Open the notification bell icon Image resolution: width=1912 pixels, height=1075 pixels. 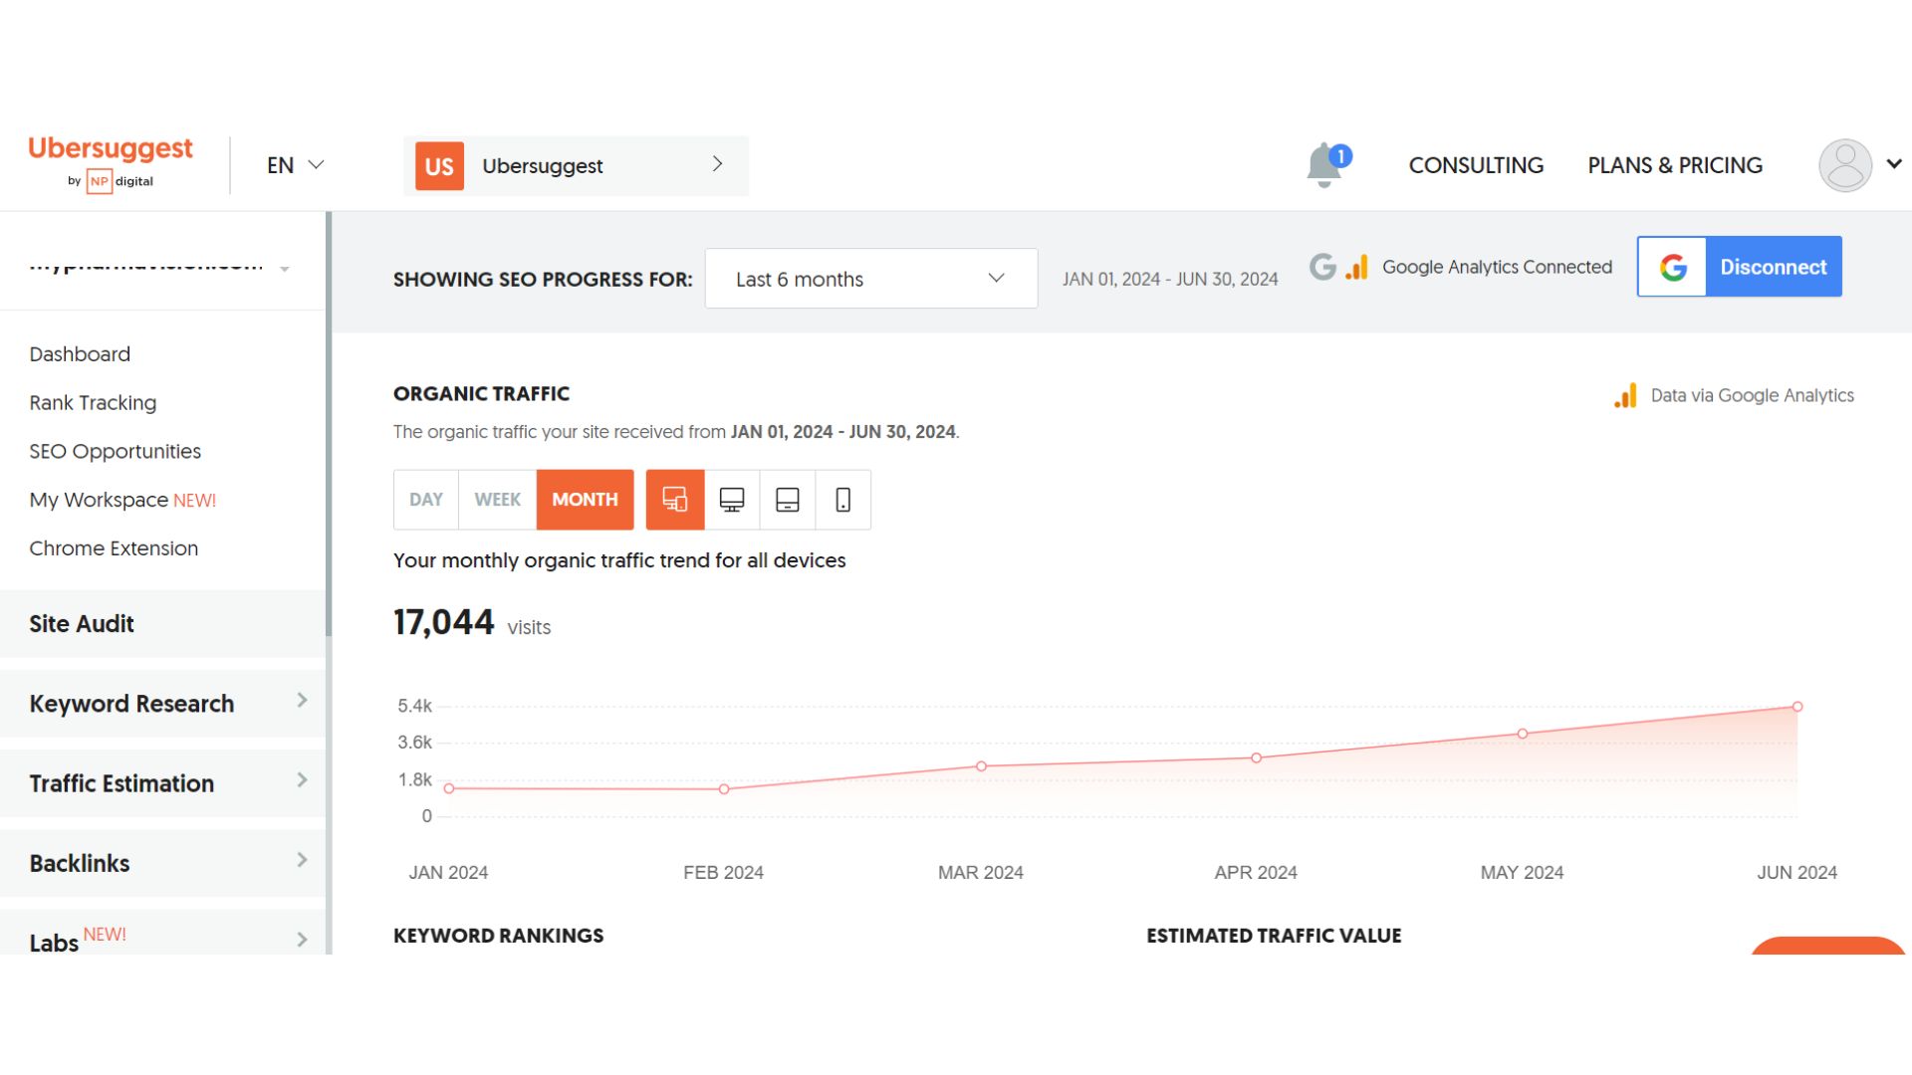coord(1324,165)
